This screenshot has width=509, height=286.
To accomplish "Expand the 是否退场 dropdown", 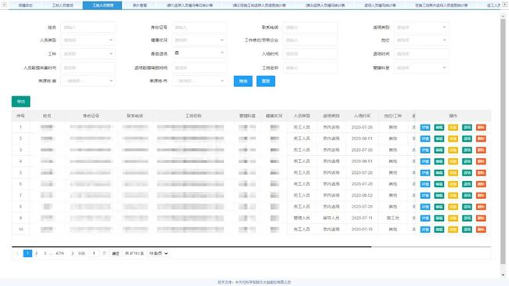I will click(x=199, y=53).
